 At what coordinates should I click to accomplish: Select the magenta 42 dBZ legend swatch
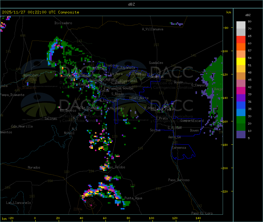[241, 90]
